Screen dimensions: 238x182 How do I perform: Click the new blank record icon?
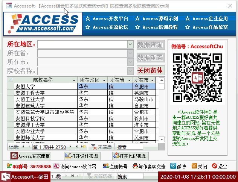83,147
